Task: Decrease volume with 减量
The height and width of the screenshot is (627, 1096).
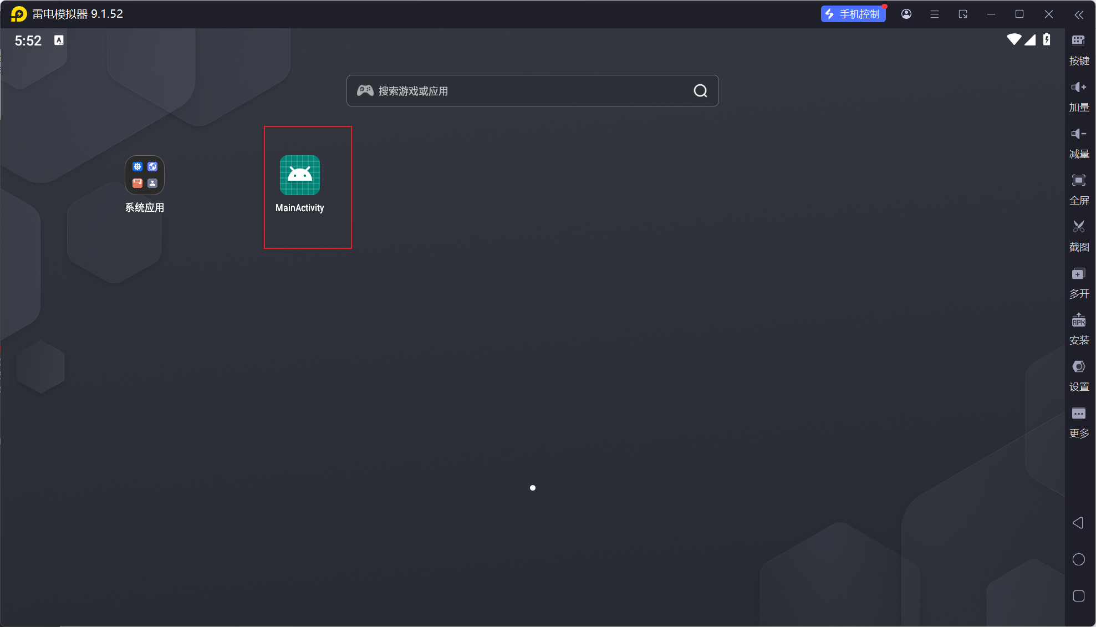Action: (x=1079, y=142)
